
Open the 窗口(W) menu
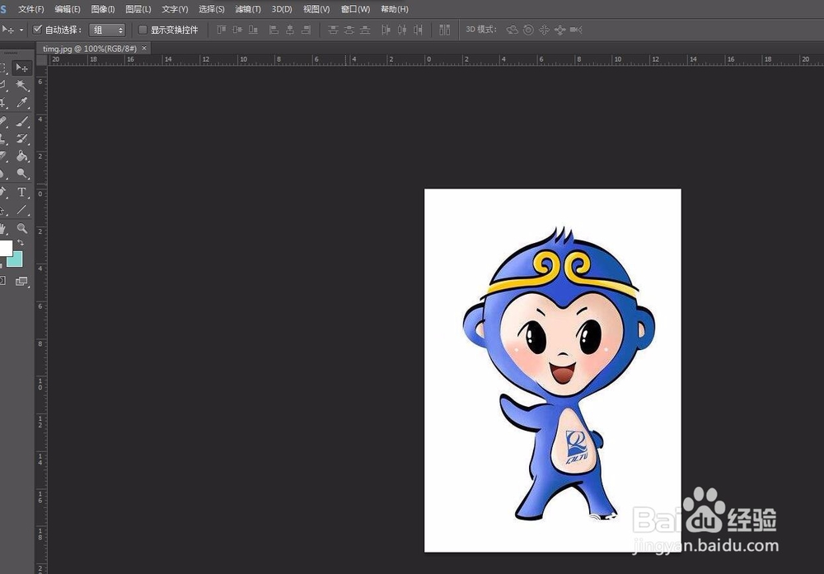[x=355, y=9]
